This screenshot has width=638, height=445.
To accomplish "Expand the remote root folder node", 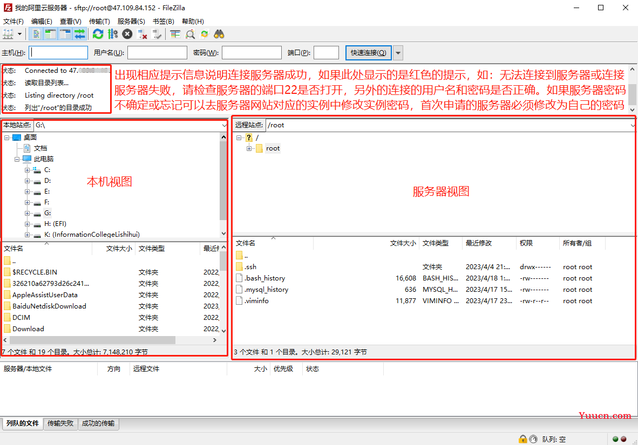I will tap(249, 148).
